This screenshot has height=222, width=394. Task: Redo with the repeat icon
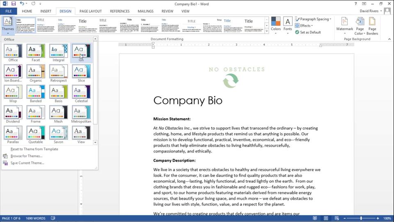(33, 4)
